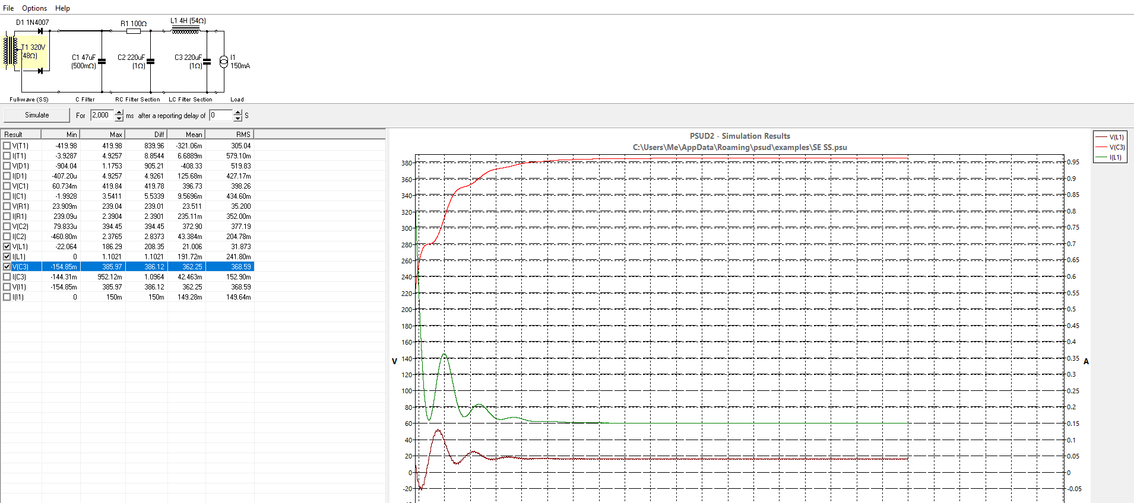The width and height of the screenshot is (1134, 503).
Task: Click the V(C3) legend color line
Action: coord(1101,147)
